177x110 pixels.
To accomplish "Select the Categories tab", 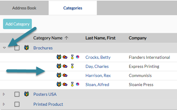I will [73, 8].
